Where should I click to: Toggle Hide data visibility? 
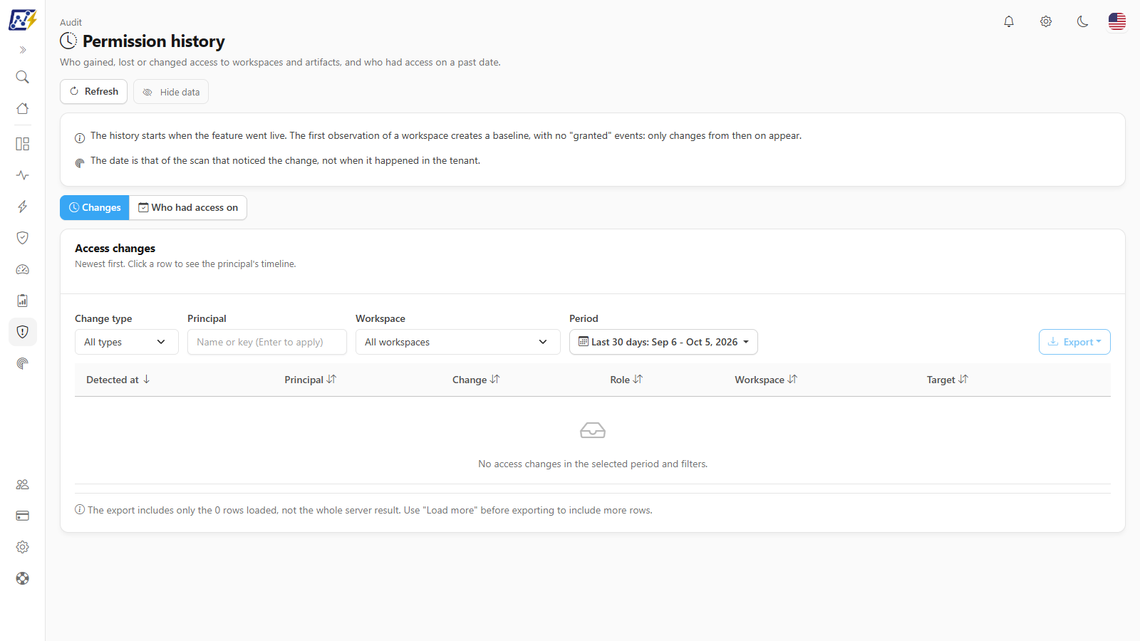click(171, 92)
